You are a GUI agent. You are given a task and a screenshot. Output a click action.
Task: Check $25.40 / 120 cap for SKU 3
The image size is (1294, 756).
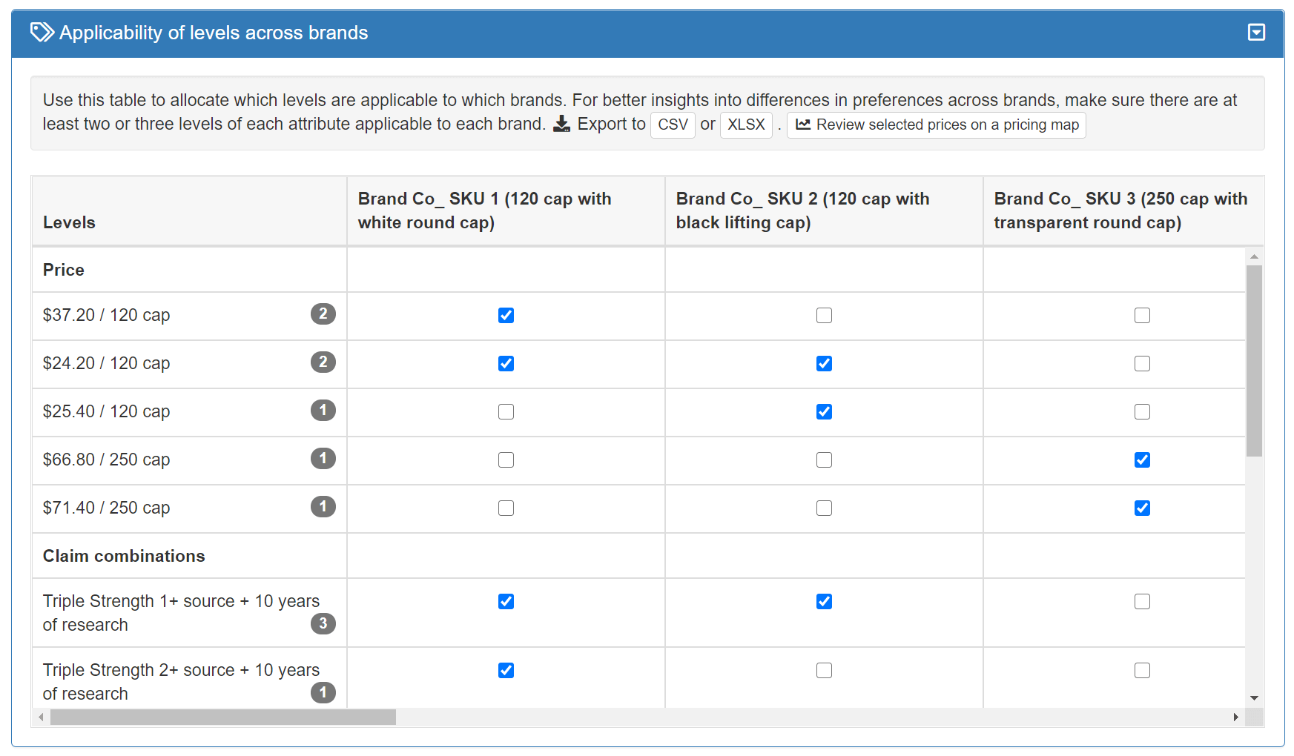click(x=1142, y=411)
